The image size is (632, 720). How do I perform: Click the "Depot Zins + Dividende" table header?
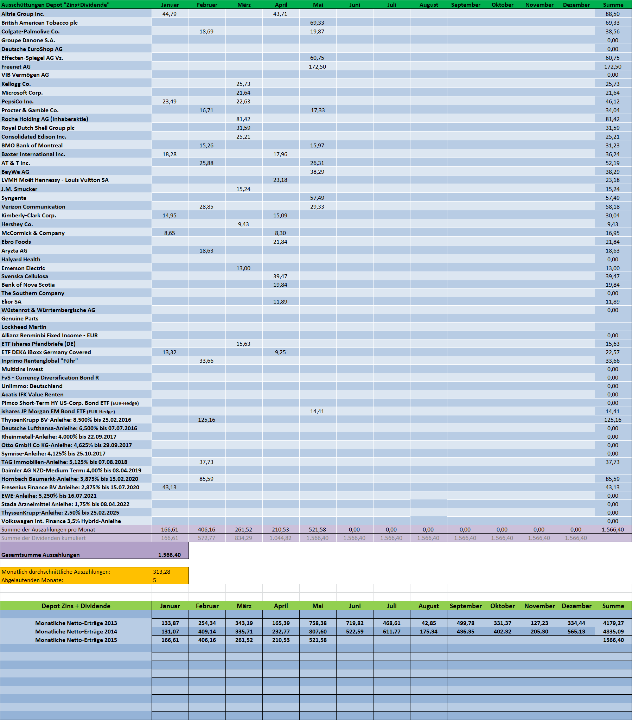tap(76, 606)
